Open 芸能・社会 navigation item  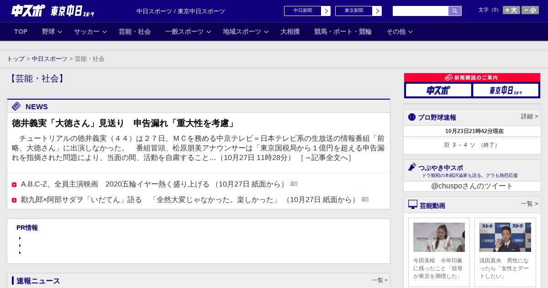pos(135,32)
